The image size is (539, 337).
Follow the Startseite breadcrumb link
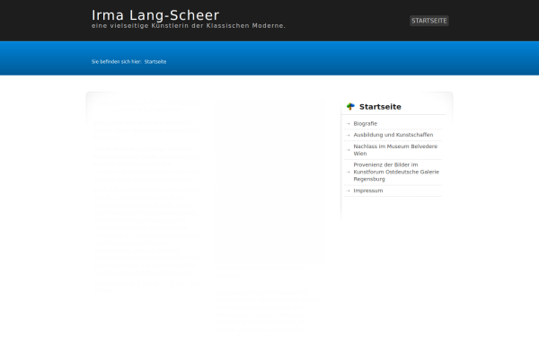point(155,61)
